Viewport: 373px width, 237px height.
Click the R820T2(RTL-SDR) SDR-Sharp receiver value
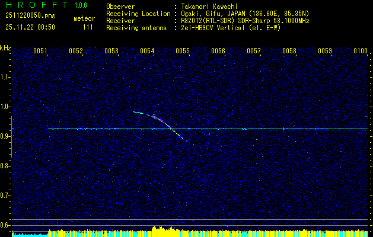point(245,21)
